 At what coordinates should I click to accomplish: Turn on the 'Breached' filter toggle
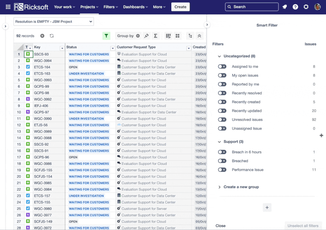click(222, 161)
